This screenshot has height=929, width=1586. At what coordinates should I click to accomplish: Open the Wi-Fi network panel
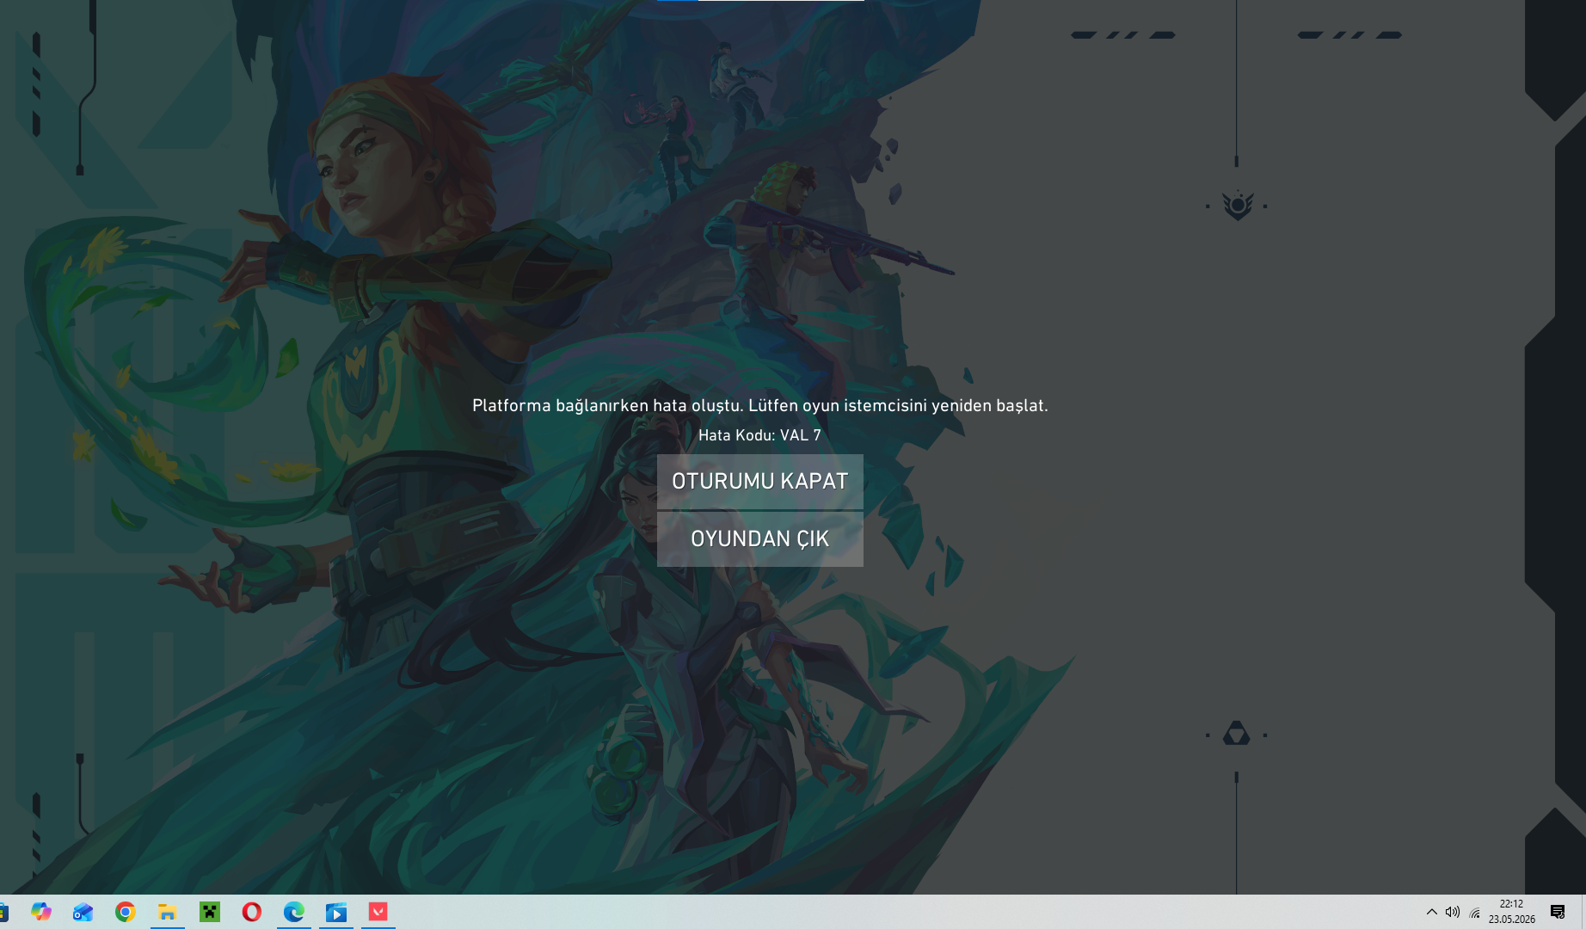pos(1475,912)
